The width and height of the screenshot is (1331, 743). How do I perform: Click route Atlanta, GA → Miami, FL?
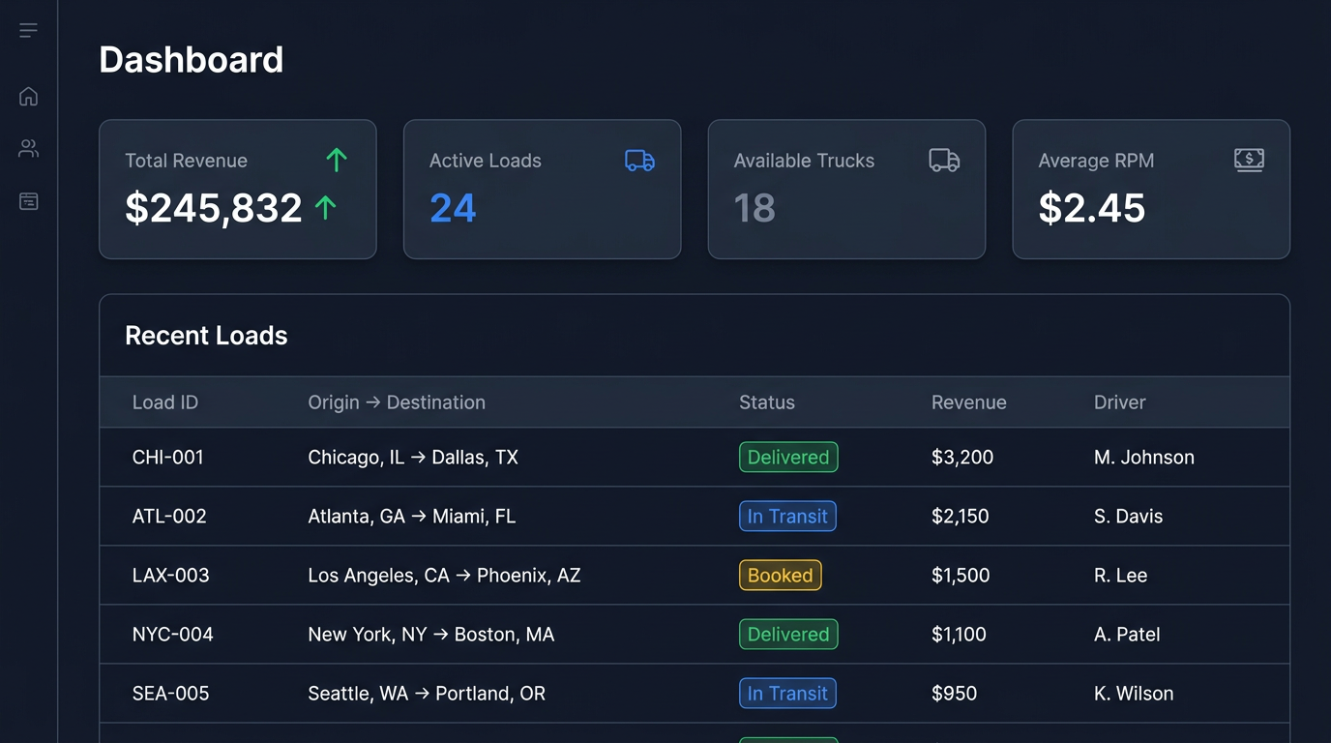tap(412, 517)
